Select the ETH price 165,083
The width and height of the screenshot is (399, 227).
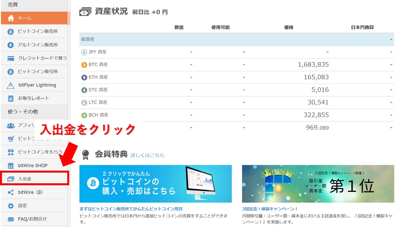click(316, 77)
